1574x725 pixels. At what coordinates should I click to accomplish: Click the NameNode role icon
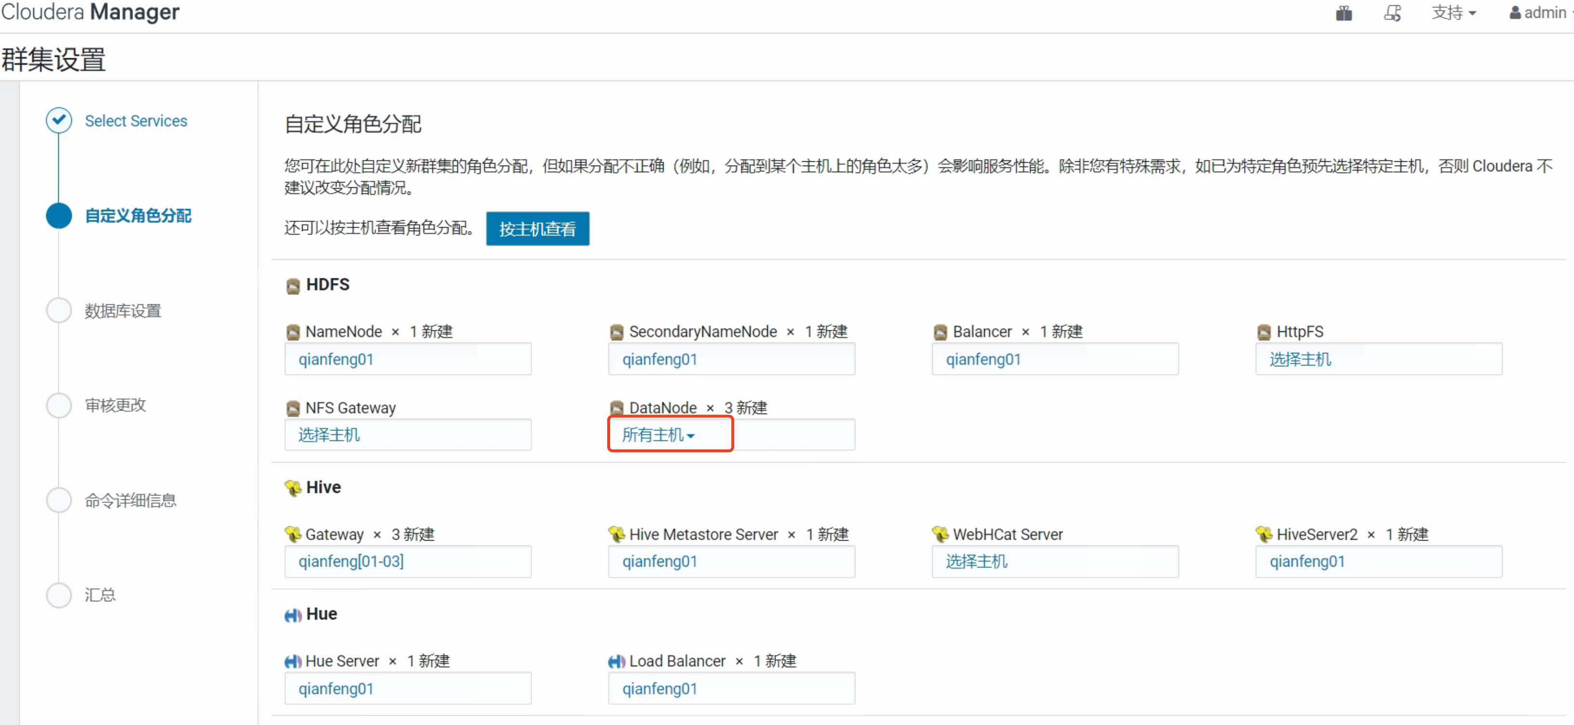293,332
